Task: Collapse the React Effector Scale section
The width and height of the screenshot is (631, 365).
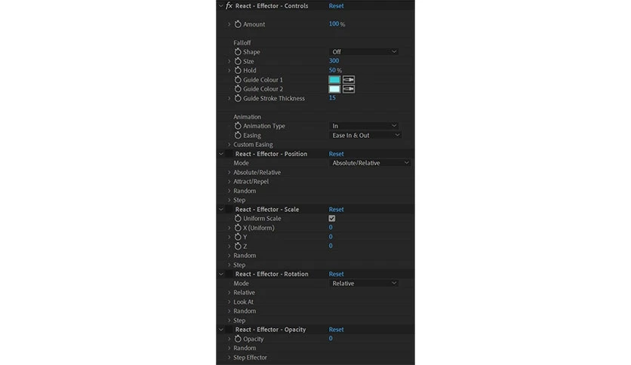Action: click(x=221, y=209)
